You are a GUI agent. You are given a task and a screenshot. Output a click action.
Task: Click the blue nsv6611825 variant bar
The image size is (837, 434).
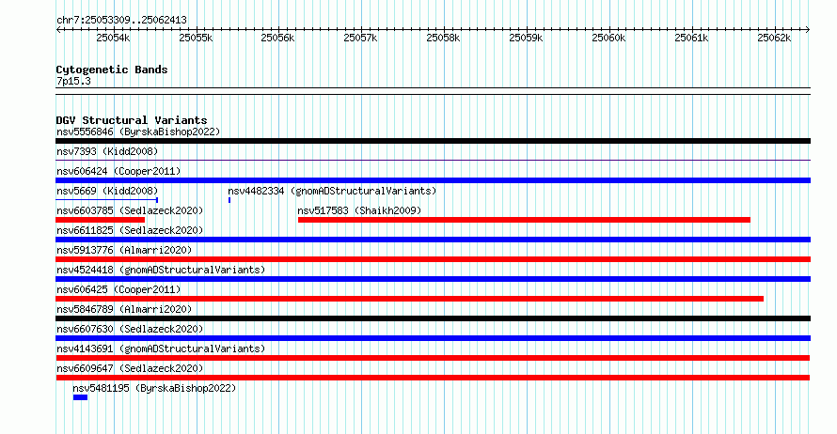coord(433,240)
